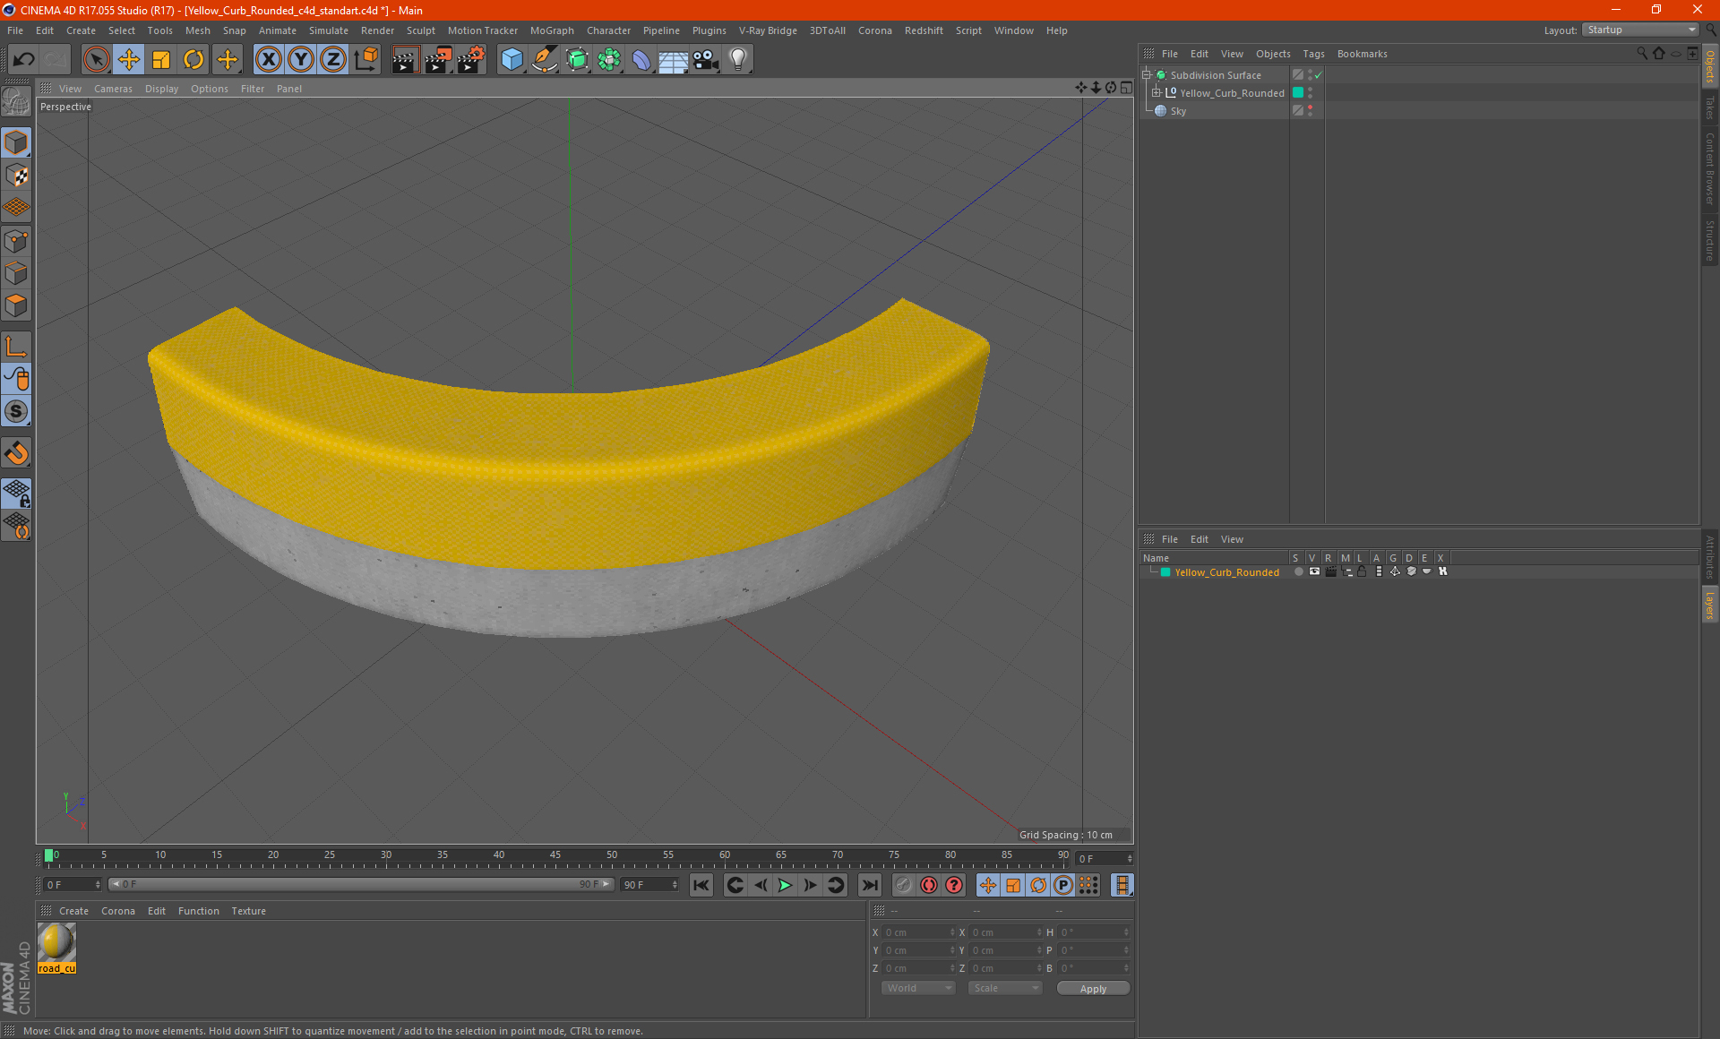This screenshot has width=1720, height=1039.
Task: Switch to Polygons mode
Action: point(16,305)
